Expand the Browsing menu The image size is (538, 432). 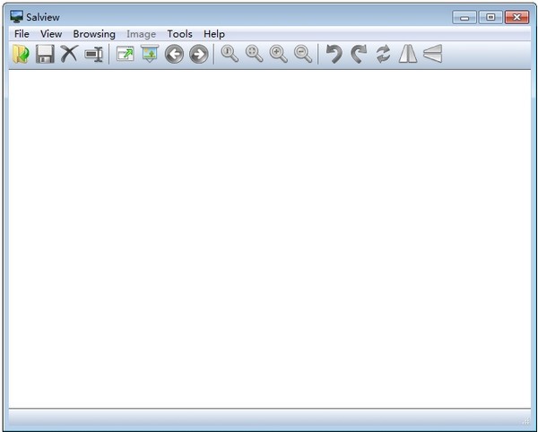(x=94, y=34)
